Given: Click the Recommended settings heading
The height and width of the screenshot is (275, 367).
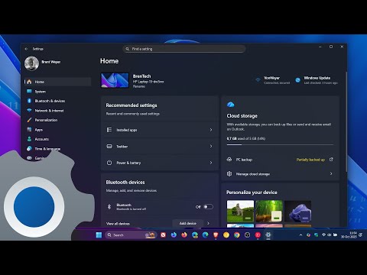Looking at the screenshot, I should [x=132, y=105].
